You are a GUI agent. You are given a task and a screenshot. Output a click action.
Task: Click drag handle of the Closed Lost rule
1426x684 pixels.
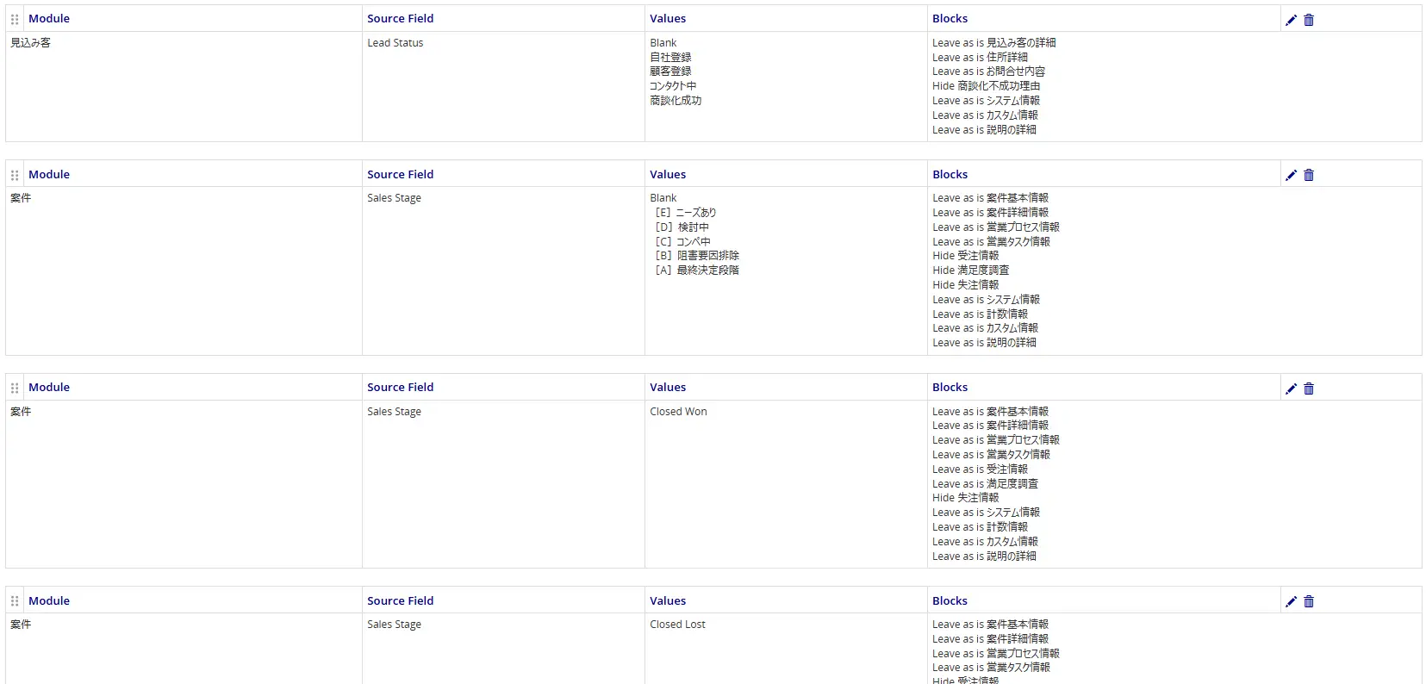click(x=15, y=601)
